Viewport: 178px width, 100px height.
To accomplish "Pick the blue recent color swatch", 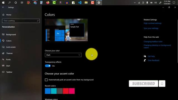I will click(48, 91).
